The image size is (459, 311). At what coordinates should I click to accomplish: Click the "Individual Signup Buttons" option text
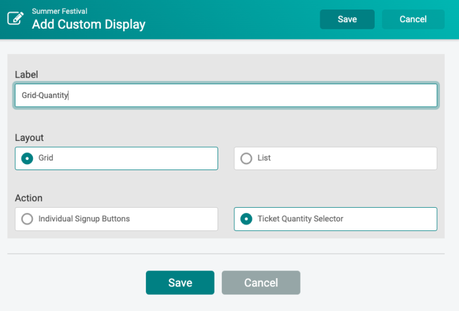point(84,218)
